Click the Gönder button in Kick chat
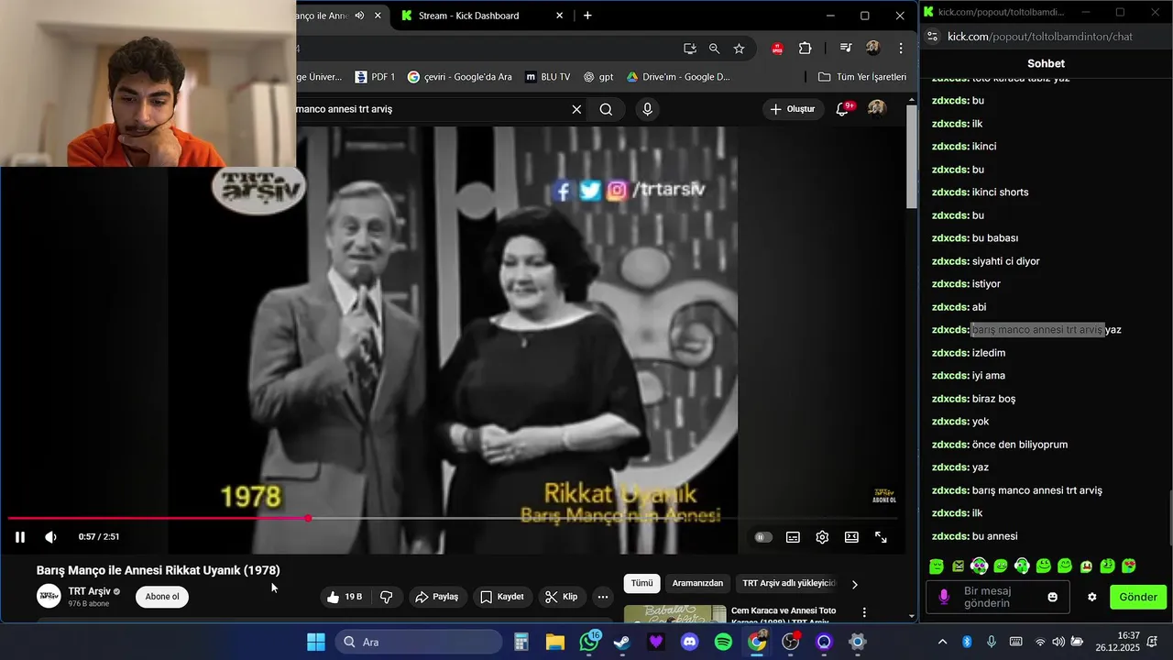Image resolution: width=1173 pixels, height=660 pixels. coord(1138,597)
